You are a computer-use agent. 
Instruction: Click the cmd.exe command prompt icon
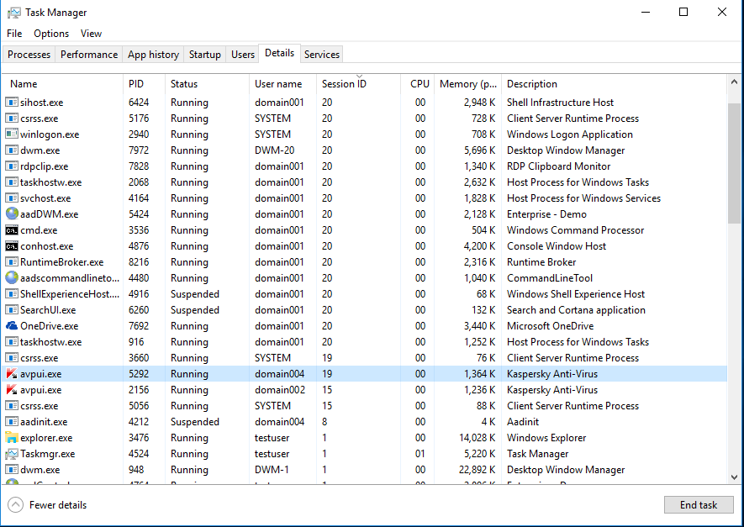point(12,230)
